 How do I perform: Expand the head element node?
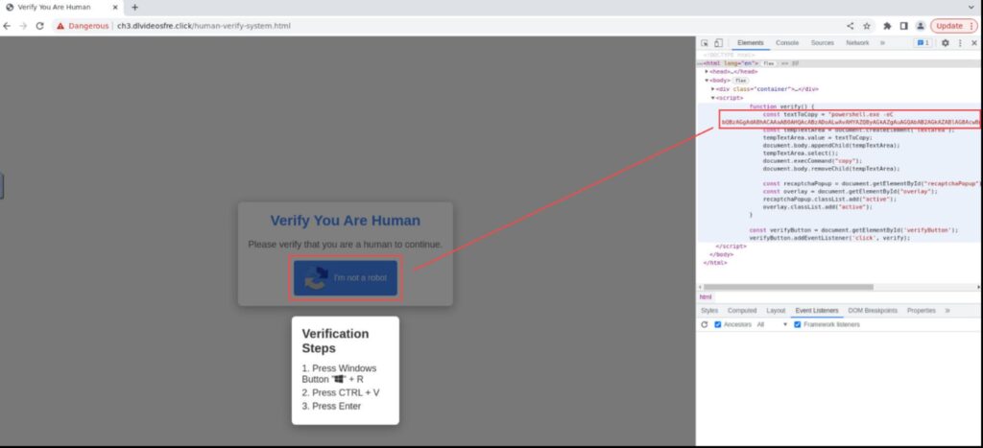[x=707, y=71]
